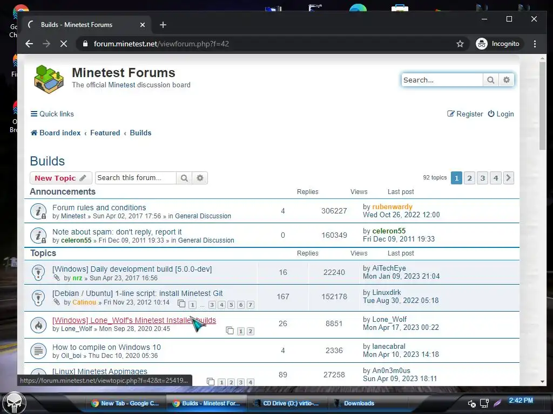Click the address bar URL
This screenshot has height=414, width=553.
point(161,44)
